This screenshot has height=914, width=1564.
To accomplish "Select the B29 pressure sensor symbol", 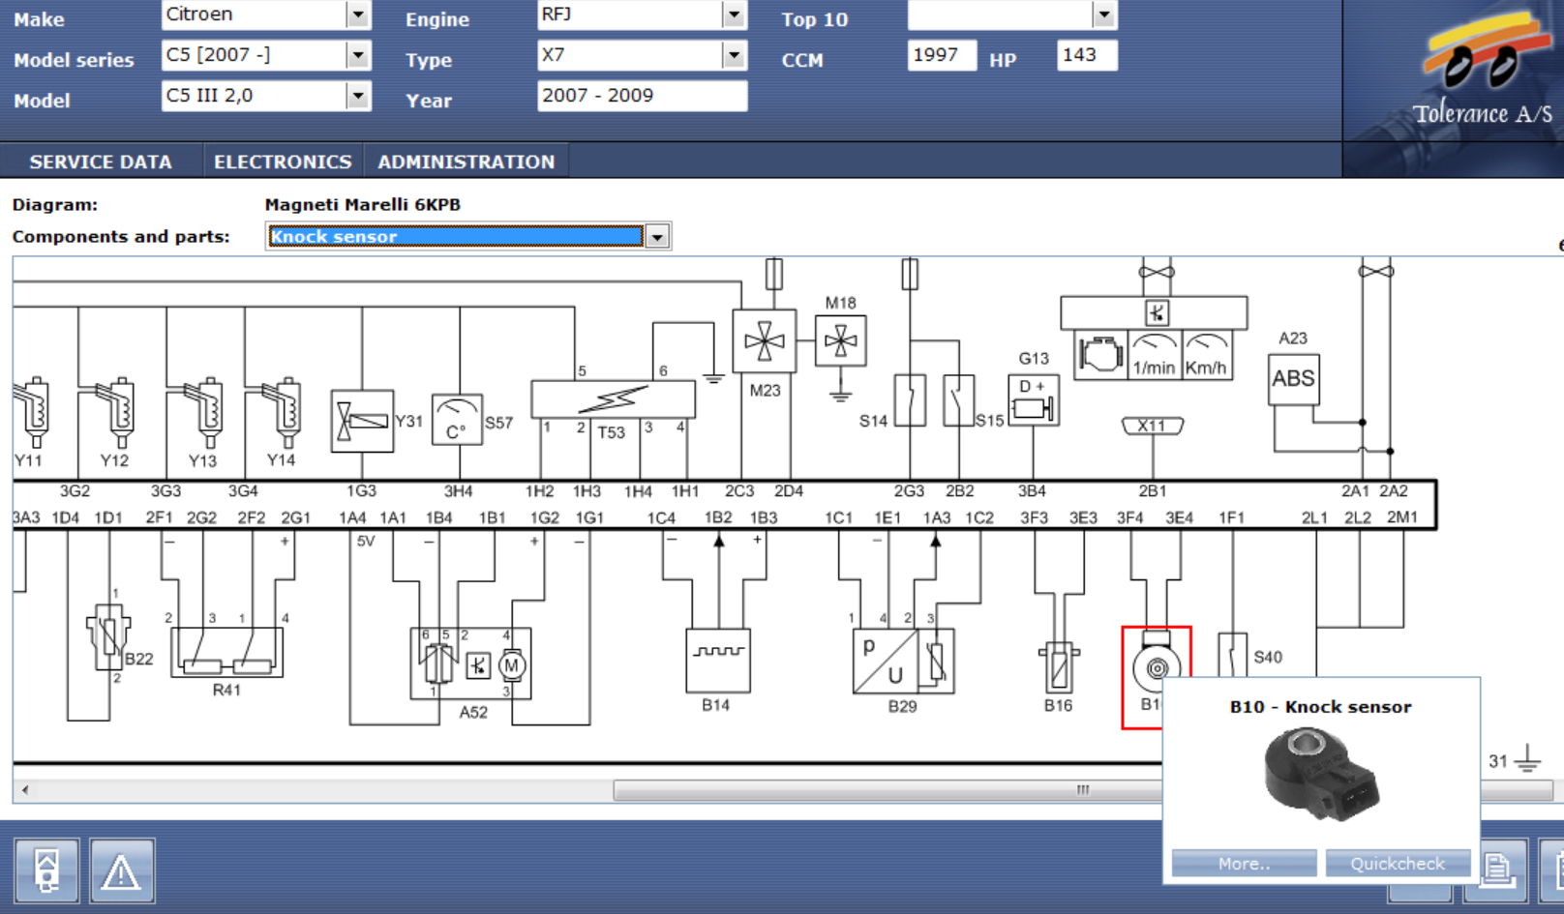I will 903,662.
